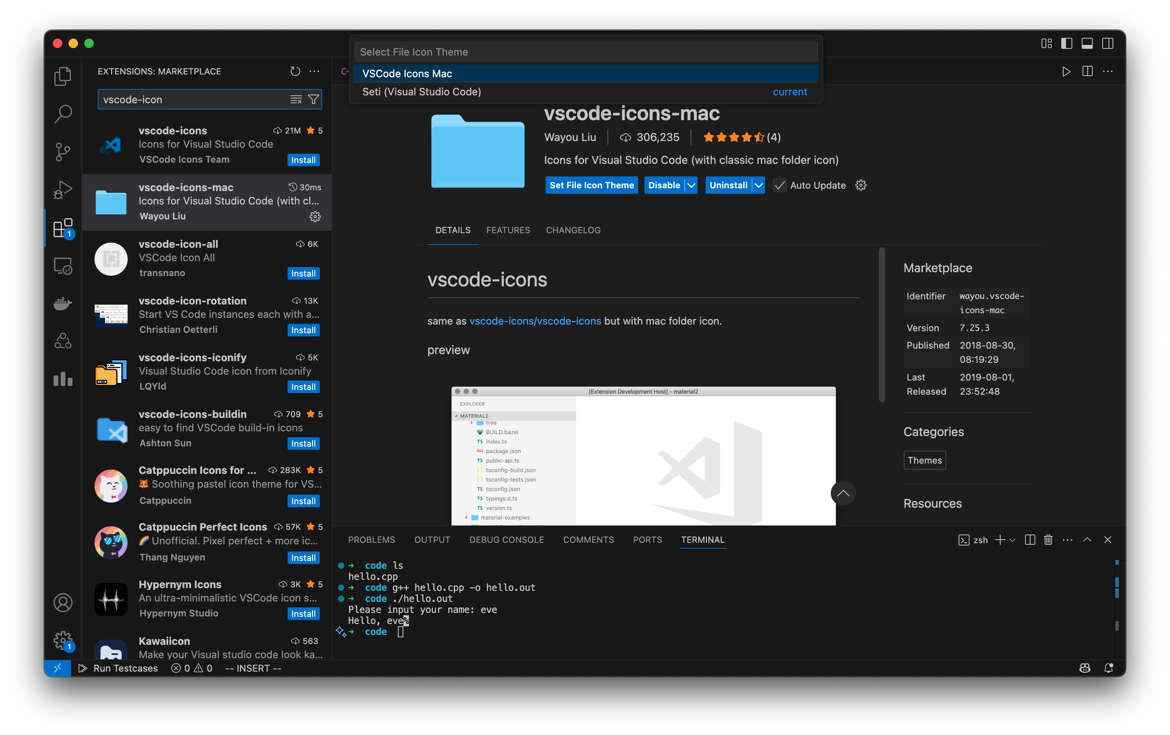Kill the active terminal with the trash icon
Screen dimensions: 1170x735
1048,540
